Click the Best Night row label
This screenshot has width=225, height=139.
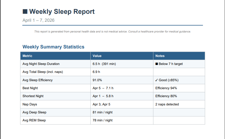(30, 88)
